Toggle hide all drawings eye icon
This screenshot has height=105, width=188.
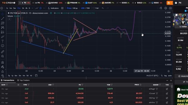pyautogui.click(x=3, y=76)
